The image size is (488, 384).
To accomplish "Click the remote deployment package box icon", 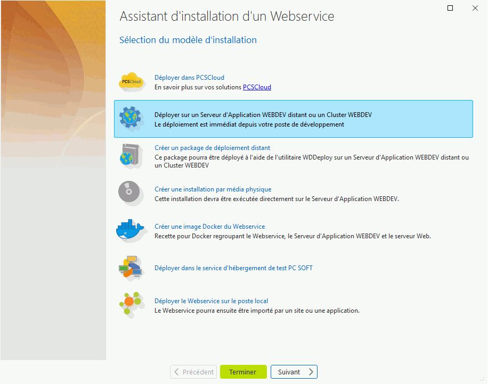I will tap(131, 156).
